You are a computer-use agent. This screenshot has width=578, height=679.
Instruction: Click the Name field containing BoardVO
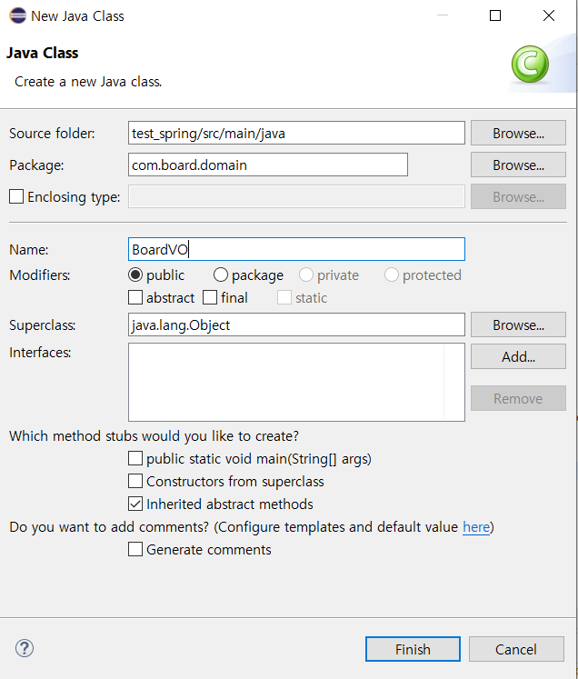[x=296, y=249]
